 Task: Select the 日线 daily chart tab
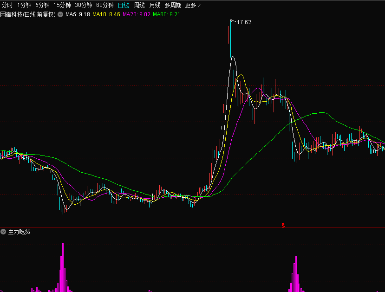[124, 5]
